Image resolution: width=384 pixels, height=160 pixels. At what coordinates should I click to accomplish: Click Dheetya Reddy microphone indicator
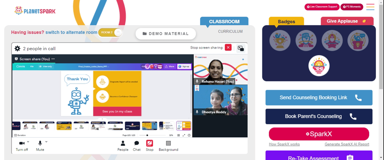point(197,112)
